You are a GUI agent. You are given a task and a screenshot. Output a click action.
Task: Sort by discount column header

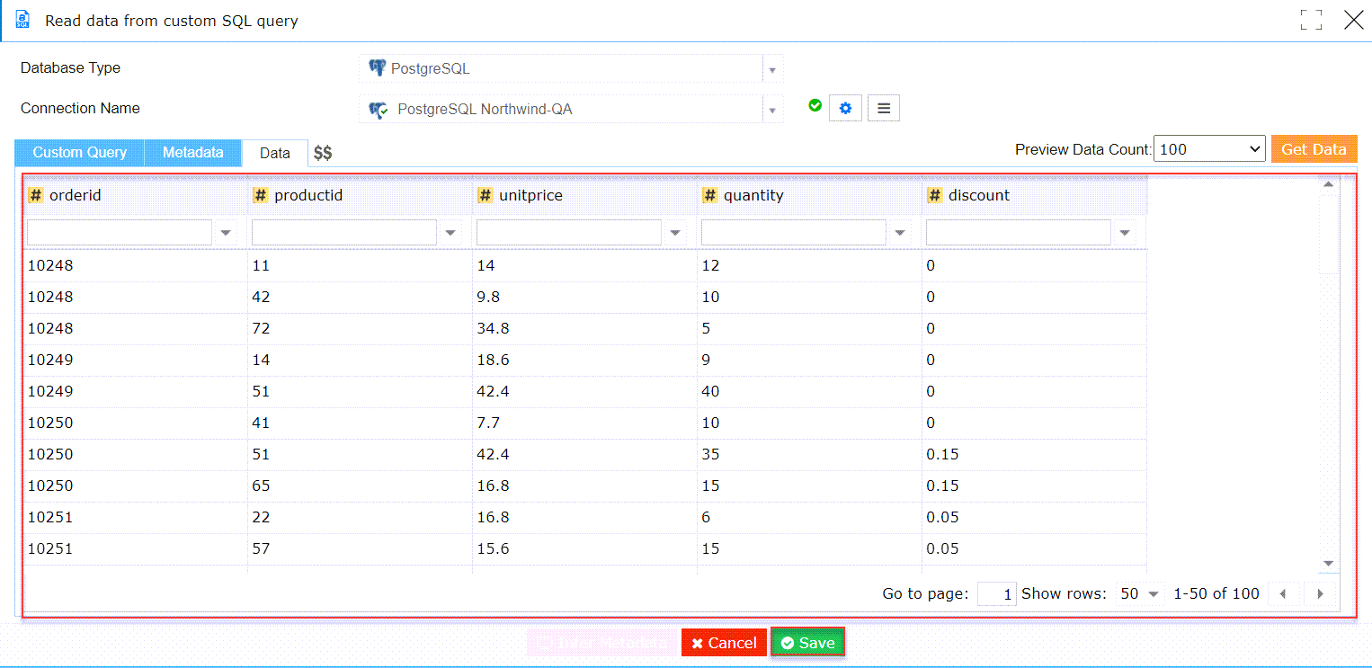(x=1035, y=195)
